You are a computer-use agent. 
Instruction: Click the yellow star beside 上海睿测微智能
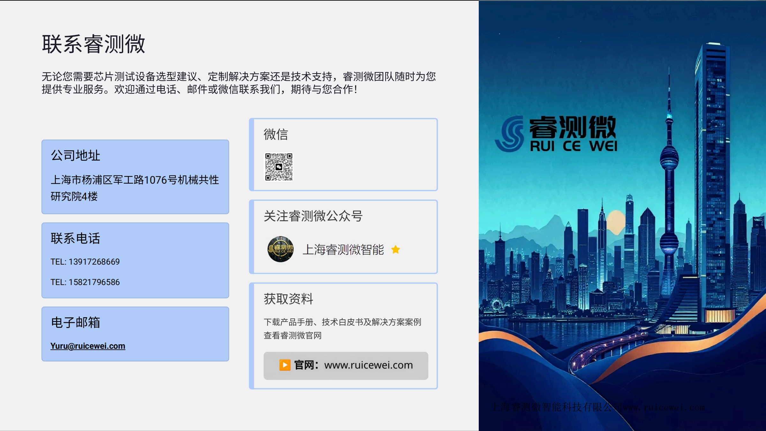[395, 249]
